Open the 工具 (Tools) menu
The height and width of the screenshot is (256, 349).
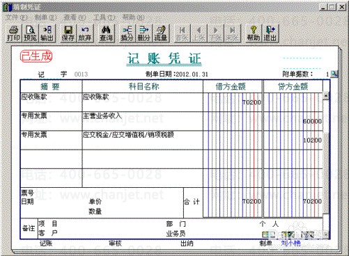104,17
